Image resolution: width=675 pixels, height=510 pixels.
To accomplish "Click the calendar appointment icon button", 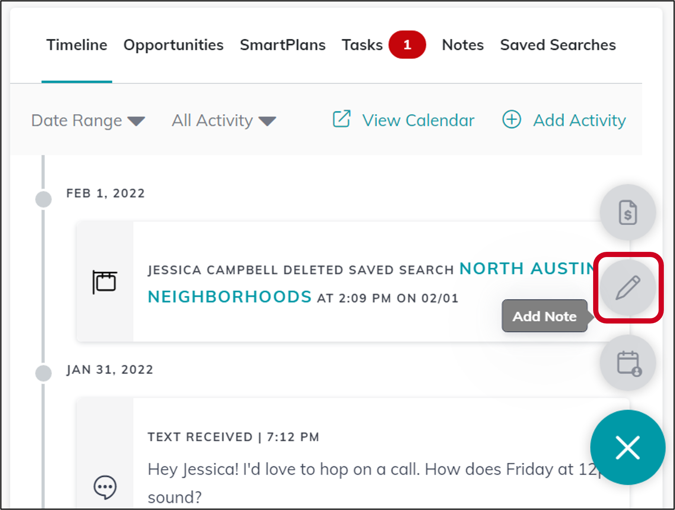I will tap(628, 363).
